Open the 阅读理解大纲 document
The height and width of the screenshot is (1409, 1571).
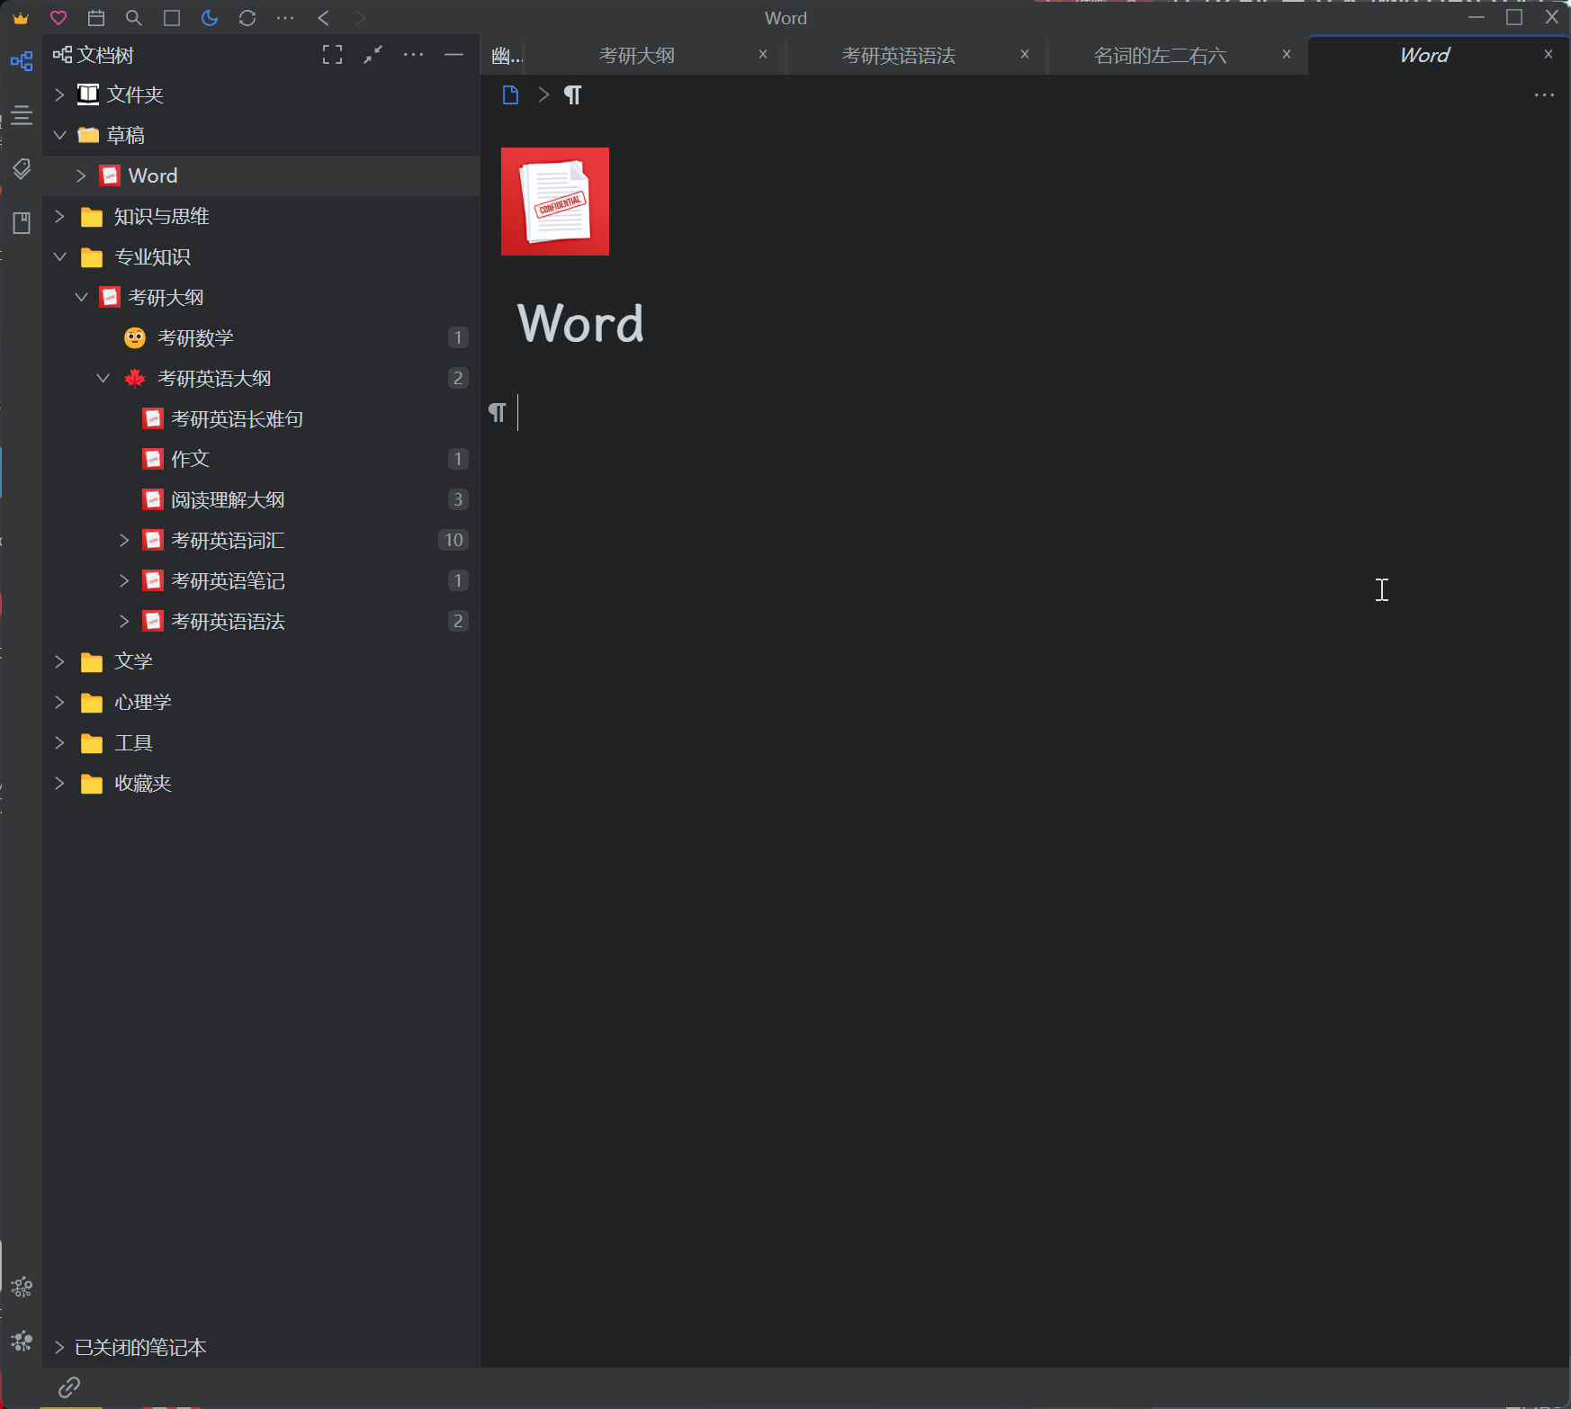227,499
